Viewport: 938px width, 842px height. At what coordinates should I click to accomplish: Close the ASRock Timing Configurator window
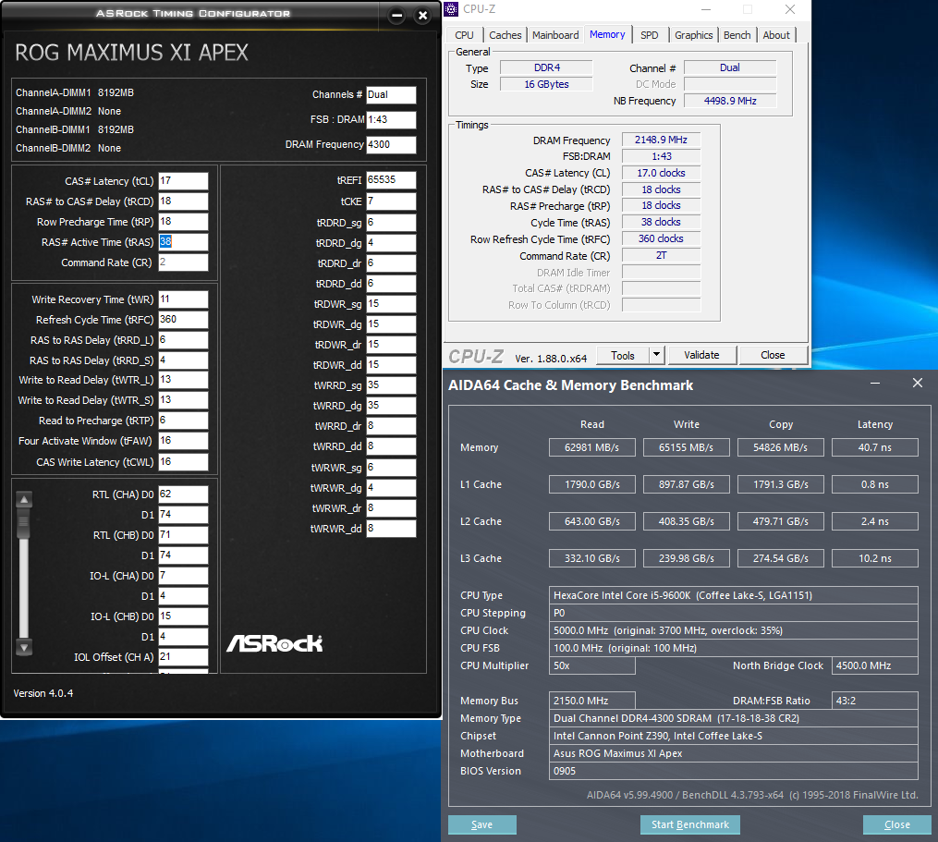[422, 16]
